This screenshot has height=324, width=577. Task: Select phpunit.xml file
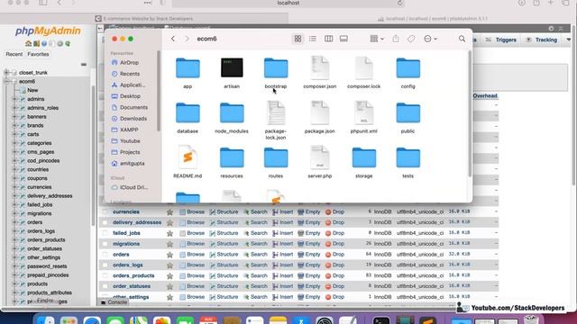tap(364, 112)
